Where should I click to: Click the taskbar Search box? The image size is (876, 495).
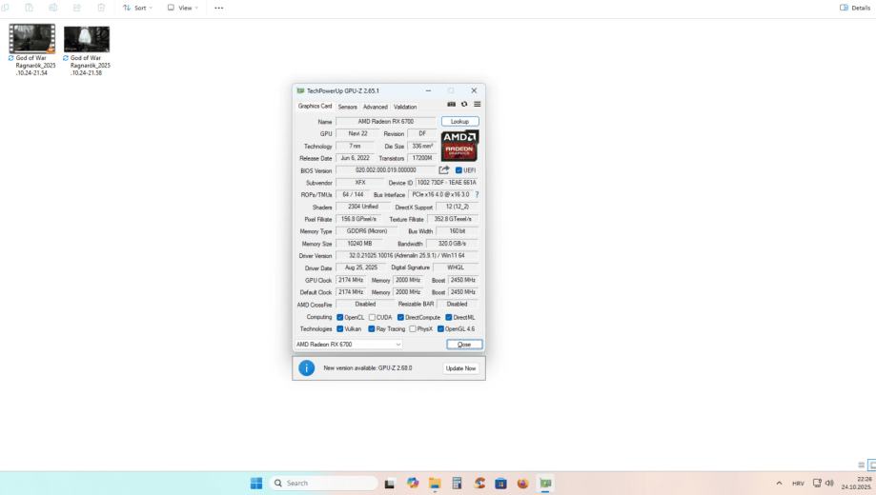323,484
